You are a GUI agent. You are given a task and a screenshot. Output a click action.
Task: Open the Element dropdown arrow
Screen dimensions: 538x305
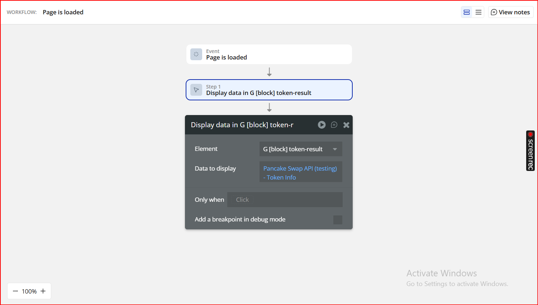335,149
